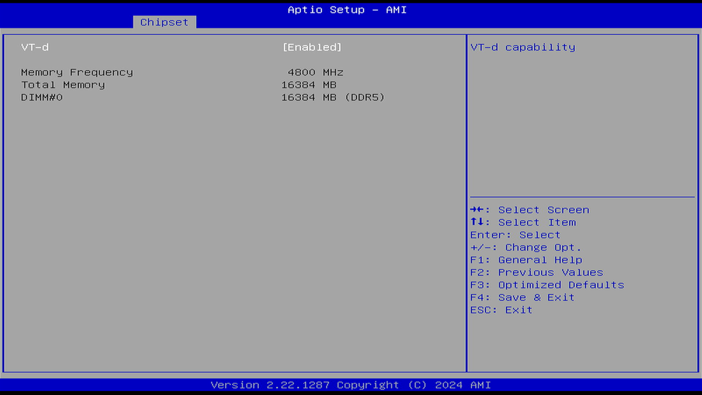Change the VT-d [Enabled] option value

point(312,47)
